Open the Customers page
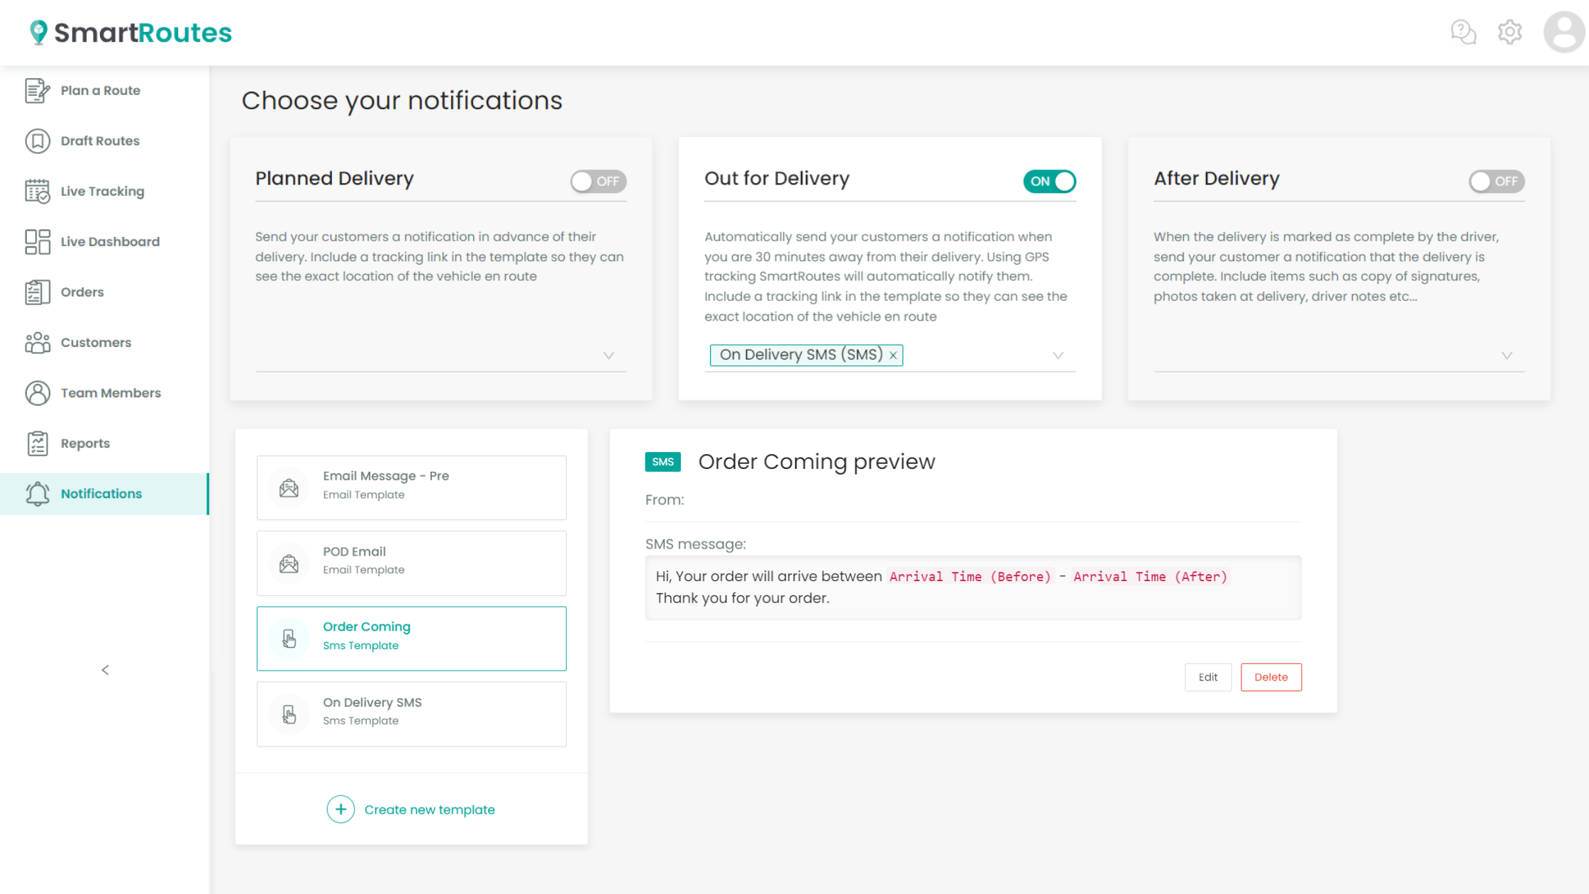The width and height of the screenshot is (1589, 894). 104,343
